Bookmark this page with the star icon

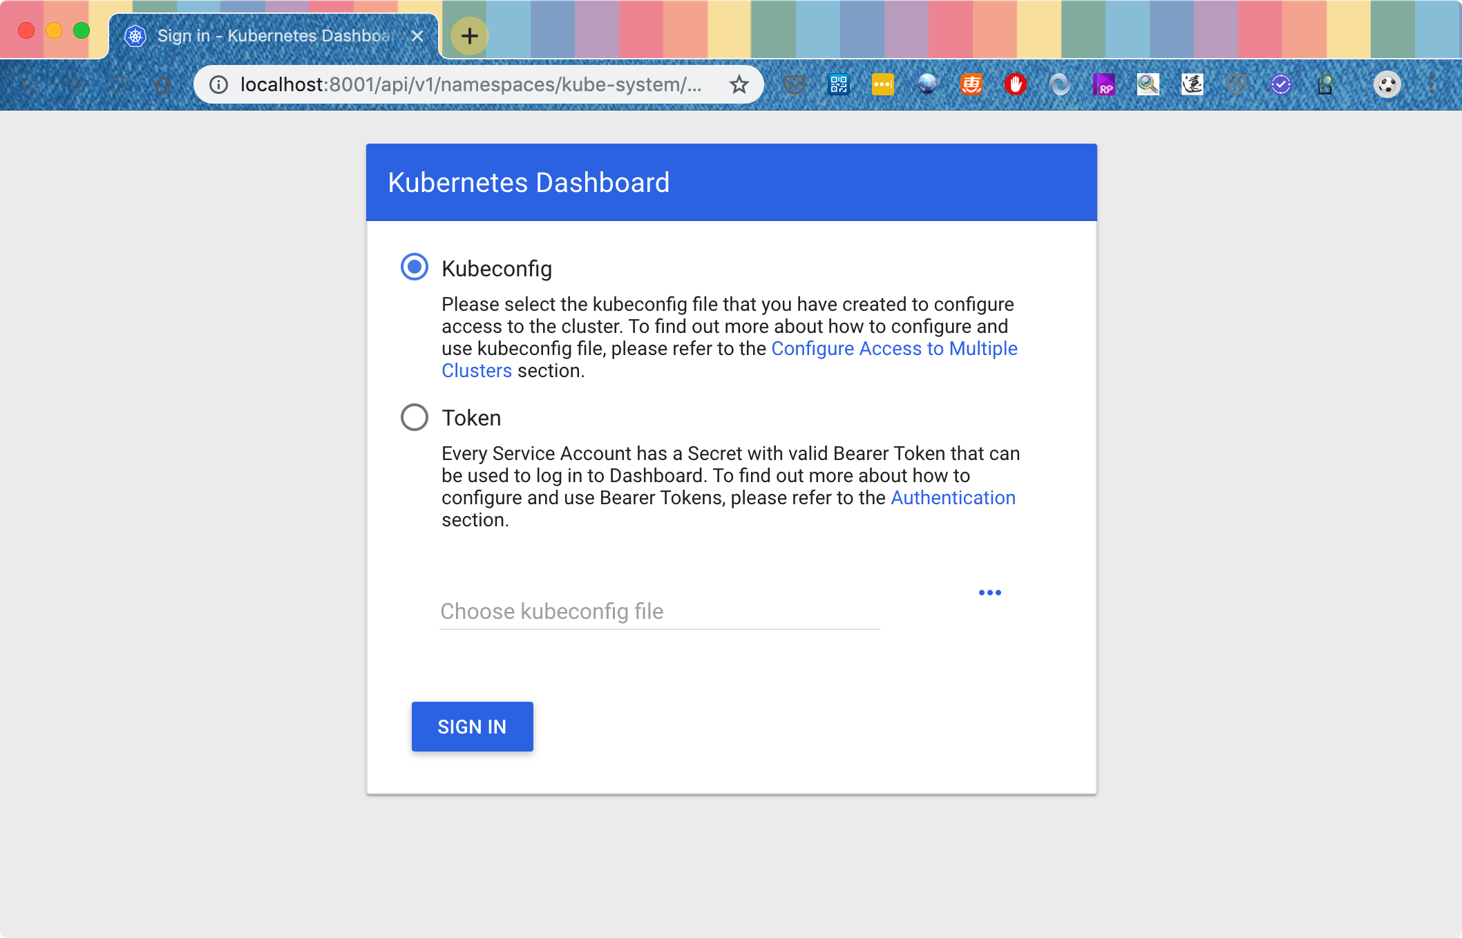point(739,85)
